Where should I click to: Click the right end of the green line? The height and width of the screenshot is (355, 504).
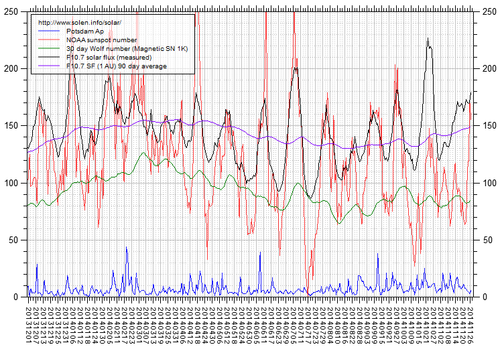[470, 200]
